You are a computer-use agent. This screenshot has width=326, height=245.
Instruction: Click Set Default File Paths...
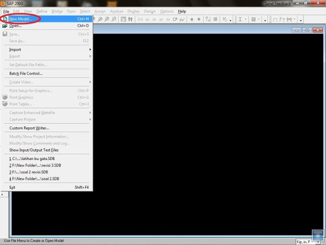tap(47, 65)
